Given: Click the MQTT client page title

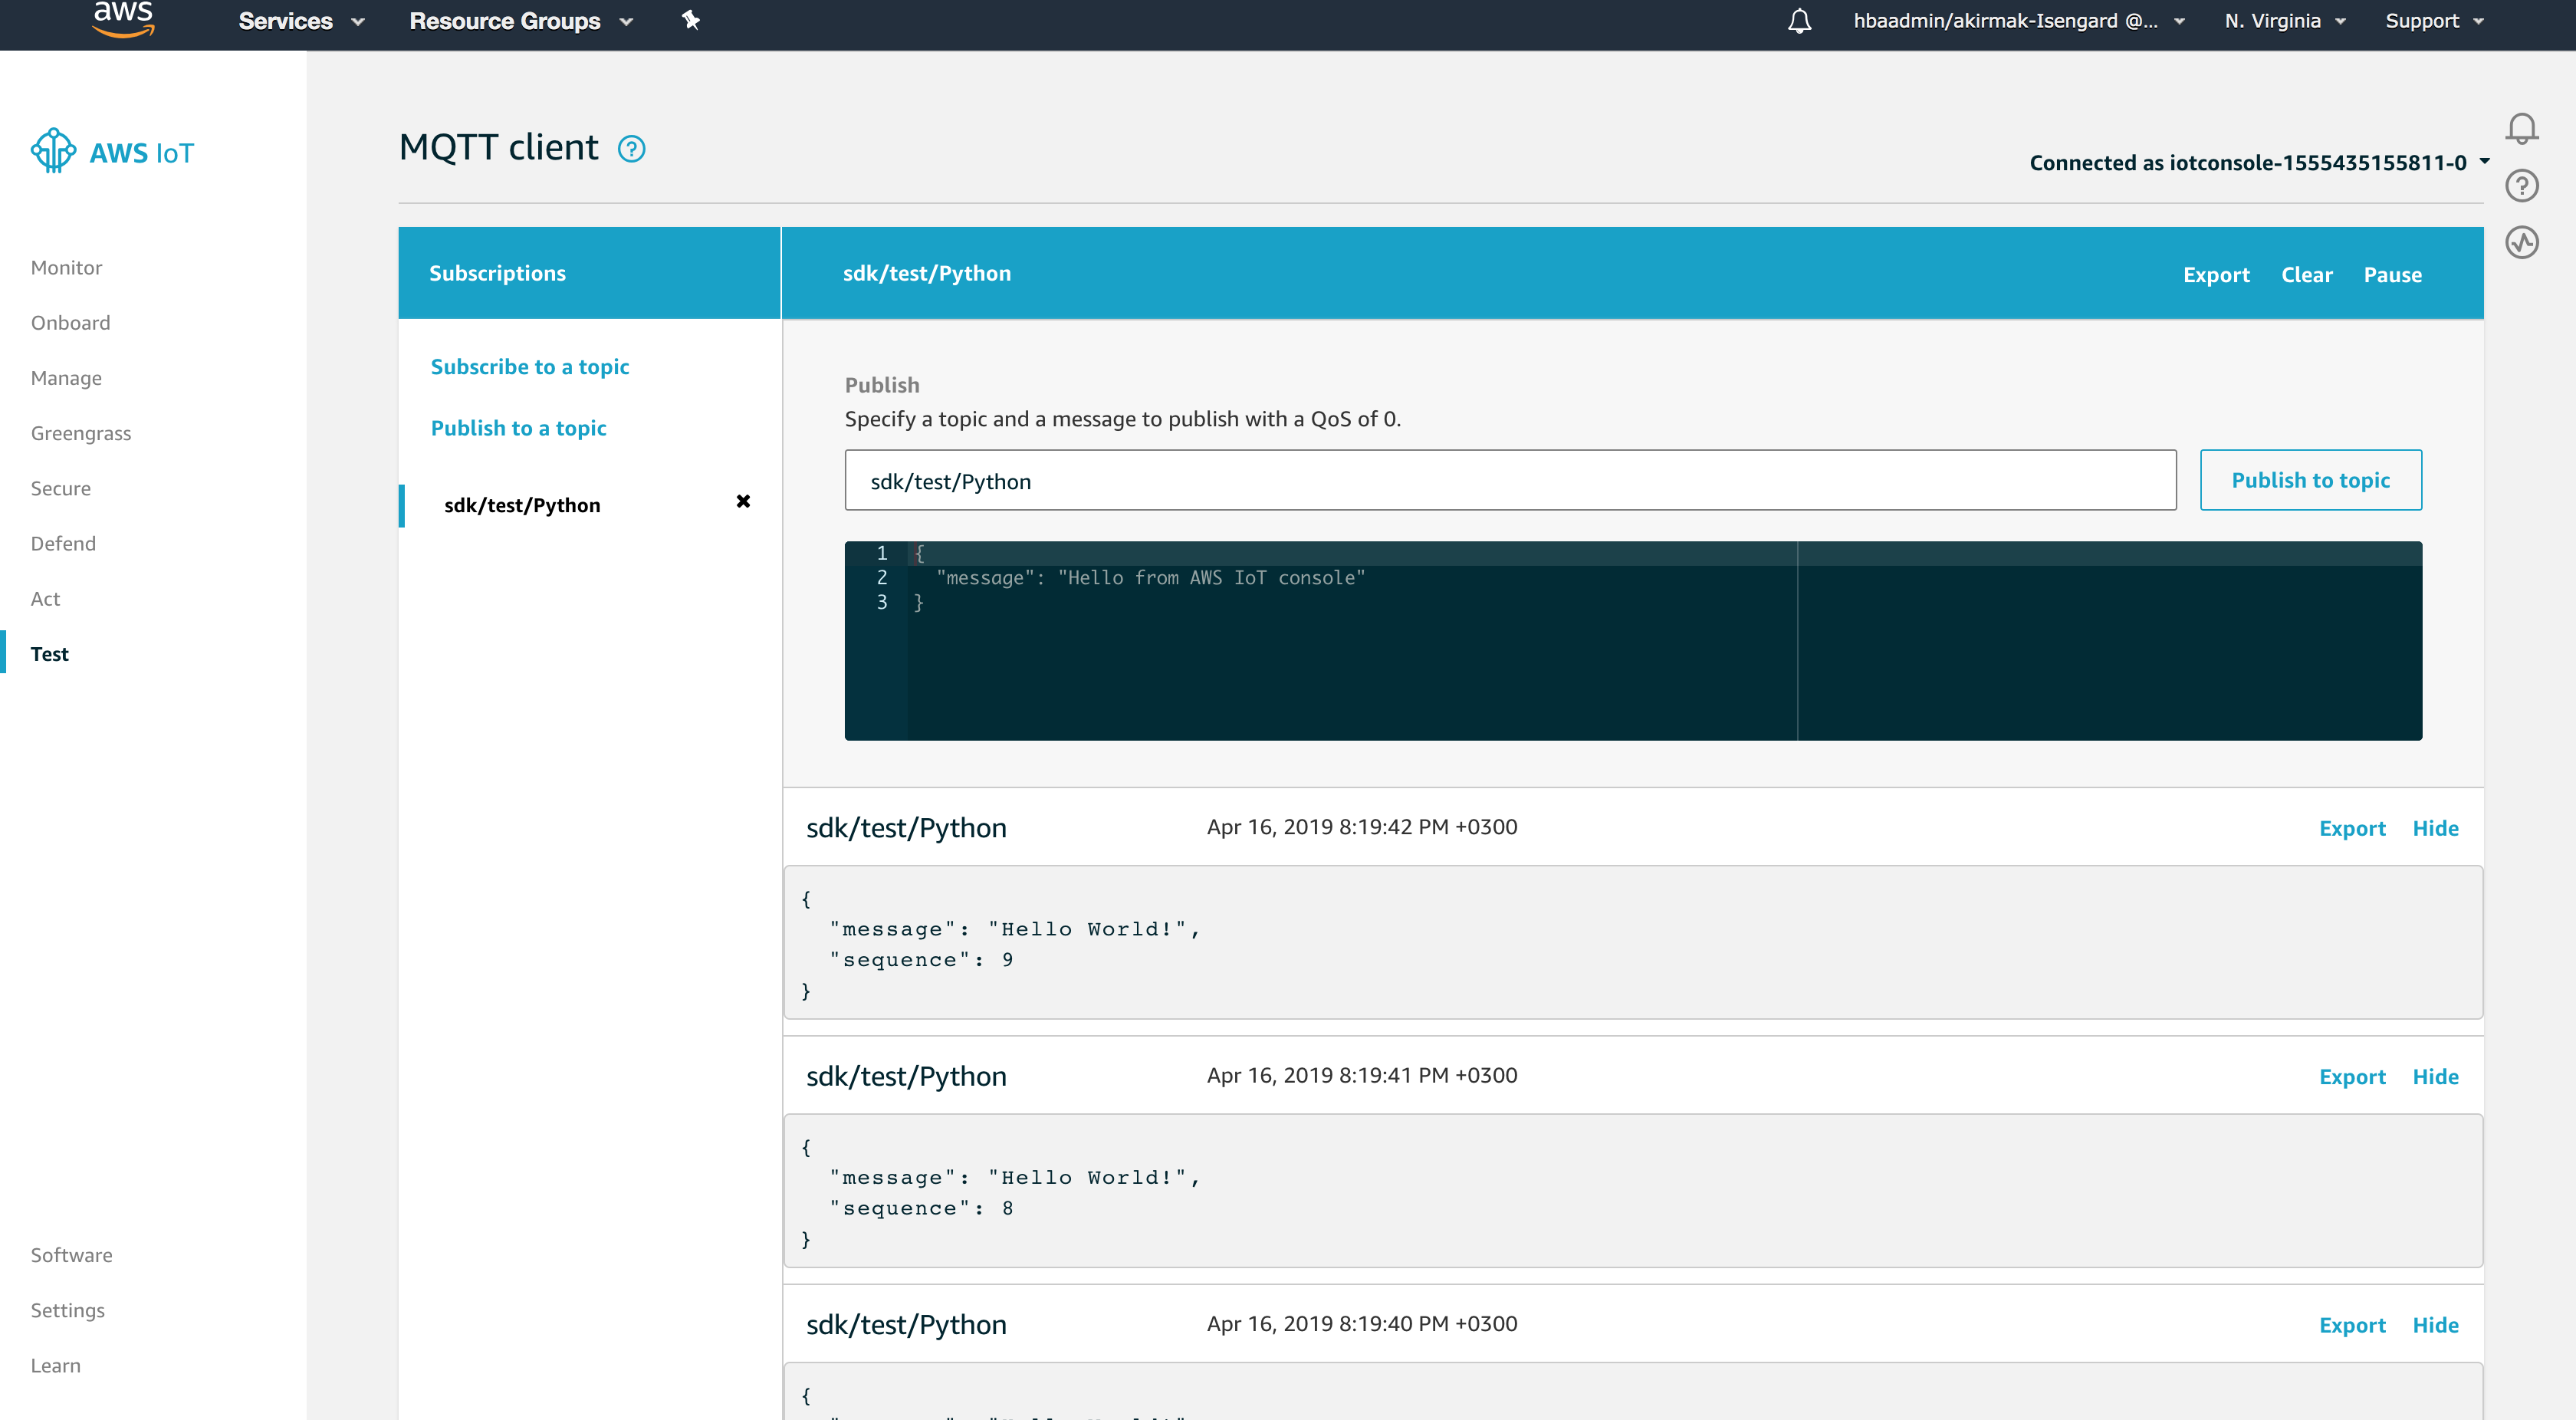Looking at the screenshot, I should (498, 147).
